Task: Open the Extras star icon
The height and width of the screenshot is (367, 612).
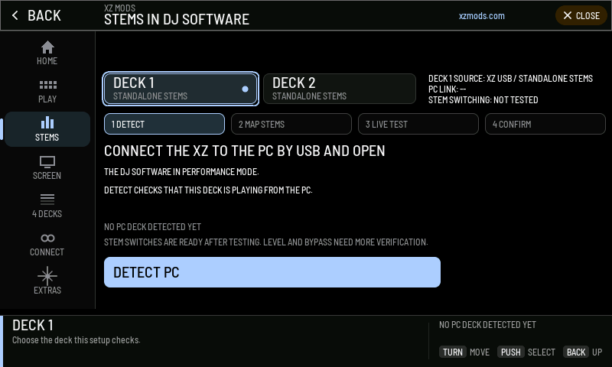Action: pyautogui.click(x=47, y=276)
